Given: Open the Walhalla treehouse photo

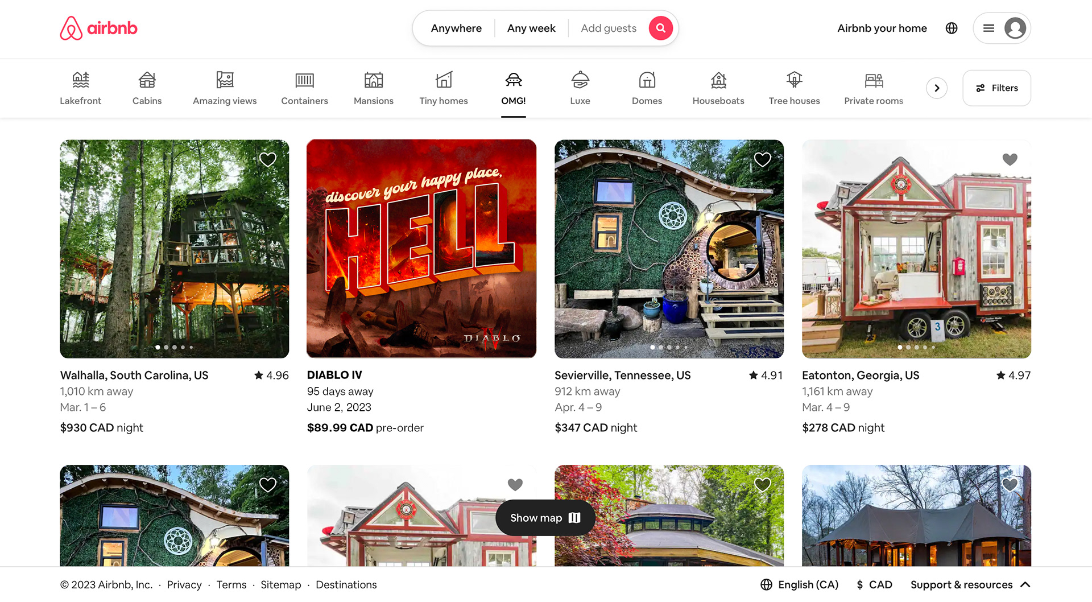Looking at the screenshot, I should click(175, 249).
